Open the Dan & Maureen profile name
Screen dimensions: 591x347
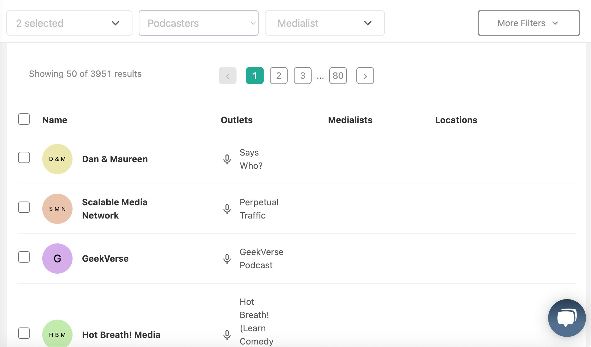pyautogui.click(x=115, y=159)
